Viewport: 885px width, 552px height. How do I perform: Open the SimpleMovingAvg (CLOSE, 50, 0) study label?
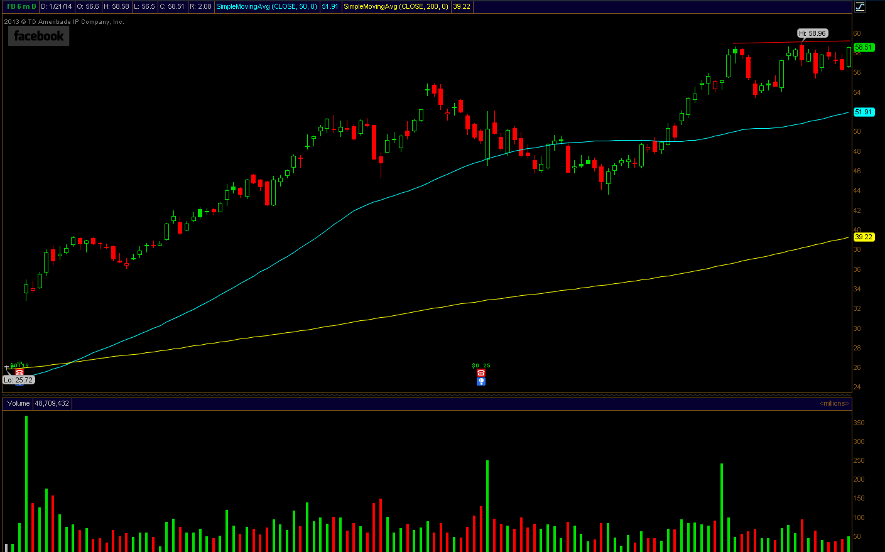click(x=266, y=6)
